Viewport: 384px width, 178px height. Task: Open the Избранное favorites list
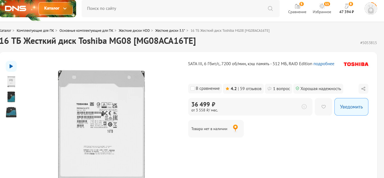click(322, 9)
